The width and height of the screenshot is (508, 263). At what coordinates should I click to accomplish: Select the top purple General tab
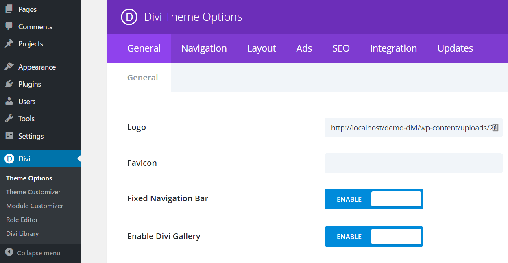(139, 48)
